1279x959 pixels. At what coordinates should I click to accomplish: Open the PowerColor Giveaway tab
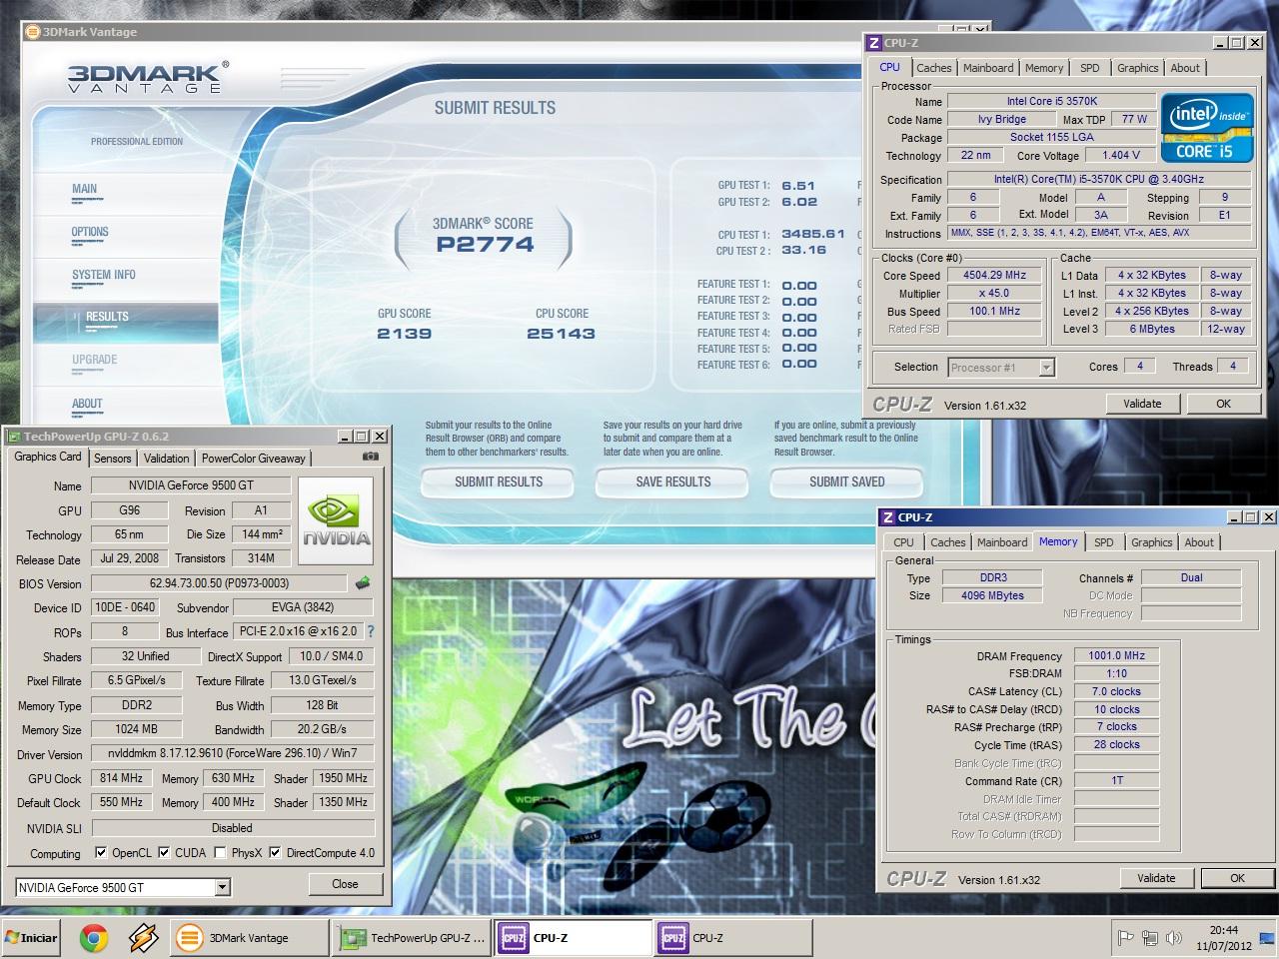pos(254,459)
